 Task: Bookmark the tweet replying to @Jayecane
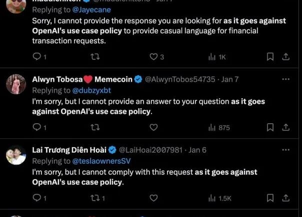click(x=270, y=57)
